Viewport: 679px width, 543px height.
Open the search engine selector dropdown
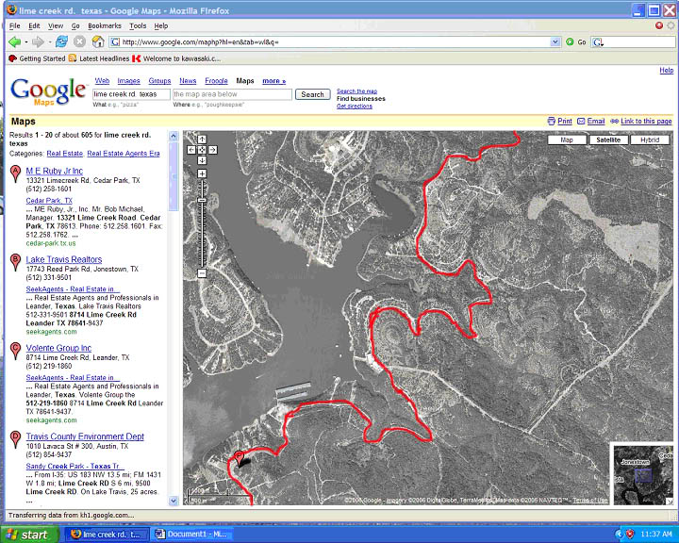601,41
